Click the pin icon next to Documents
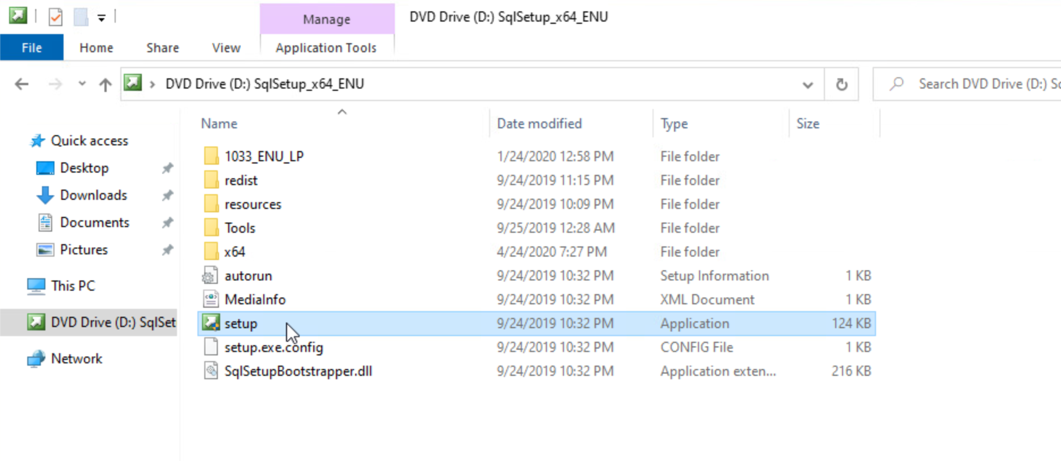Viewport: 1061px width, 461px height. pos(167,223)
